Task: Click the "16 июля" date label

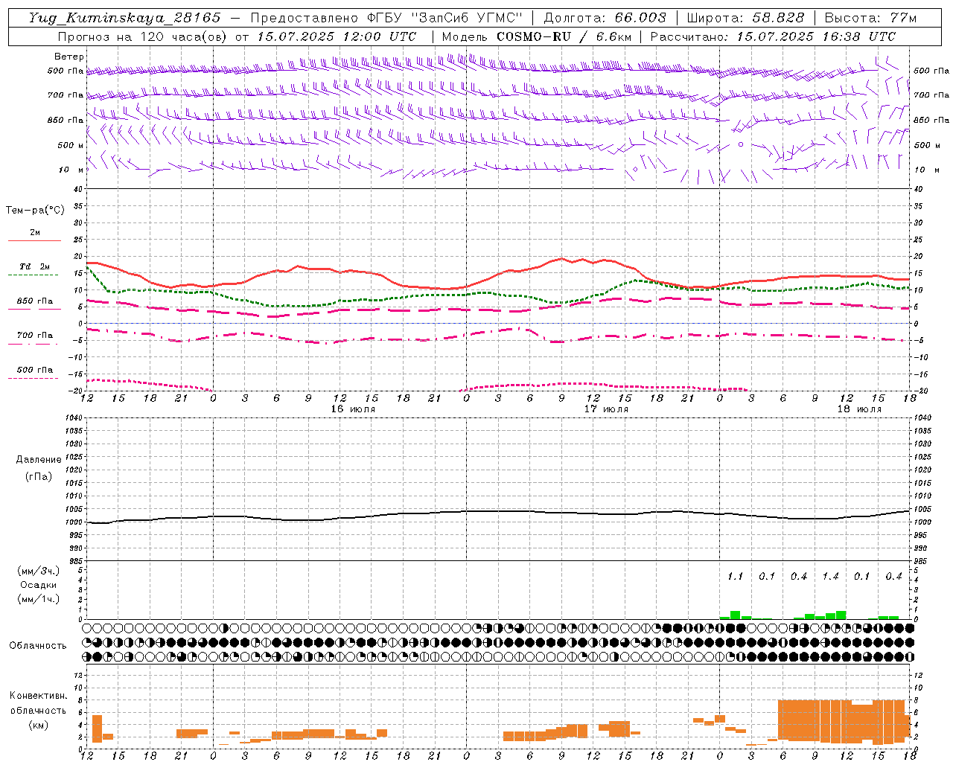Action: point(353,409)
